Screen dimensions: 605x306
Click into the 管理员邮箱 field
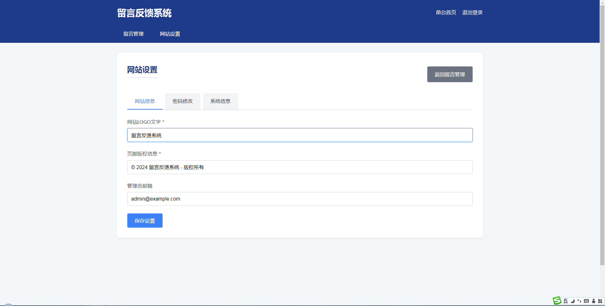click(x=300, y=199)
